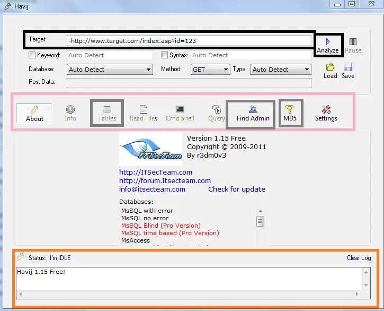Viewport: 384px width, 311px height.
Task: Select 'MsSQL with error' in Databases list
Action: (147, 211)
